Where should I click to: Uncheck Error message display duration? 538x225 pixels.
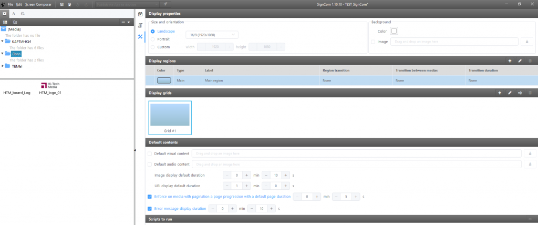150,209
